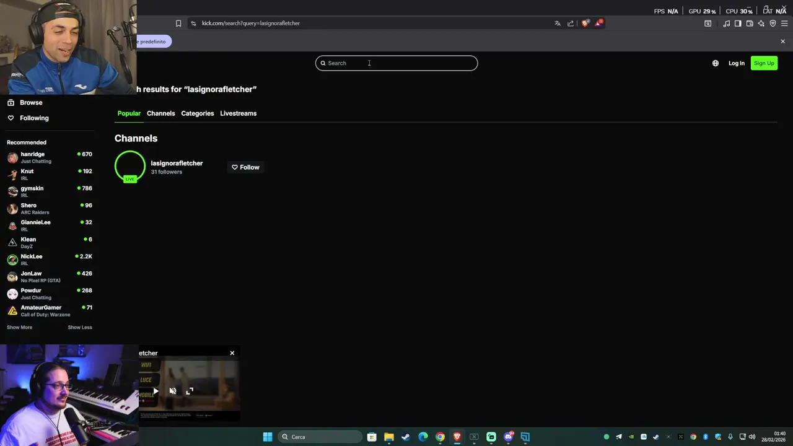Open the Microsoft Store taskbar icon

[372, 437]
